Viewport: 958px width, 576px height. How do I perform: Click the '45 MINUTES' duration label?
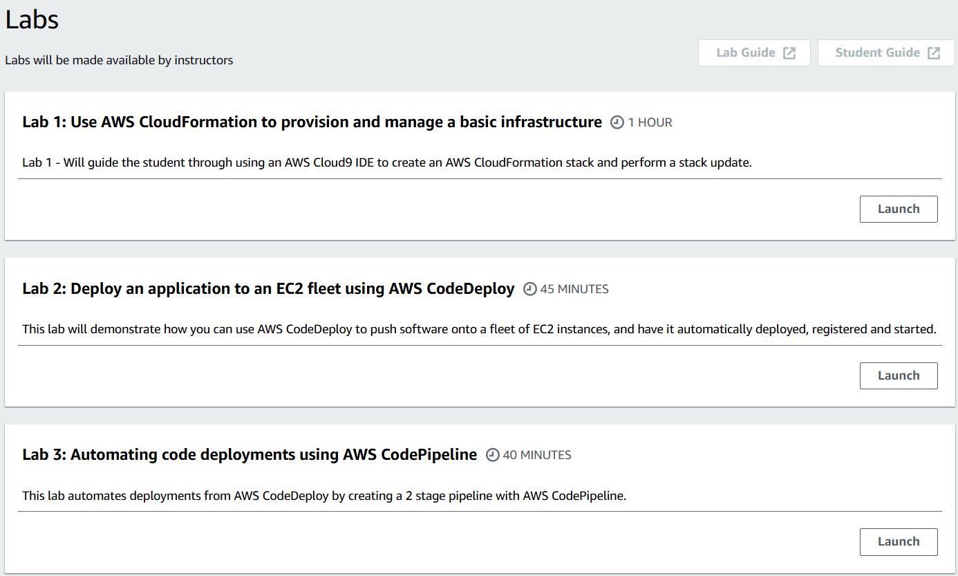[x=574, y=289]
